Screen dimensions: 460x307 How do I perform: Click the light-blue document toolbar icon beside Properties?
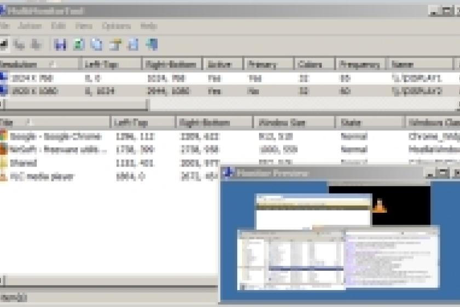133,44
